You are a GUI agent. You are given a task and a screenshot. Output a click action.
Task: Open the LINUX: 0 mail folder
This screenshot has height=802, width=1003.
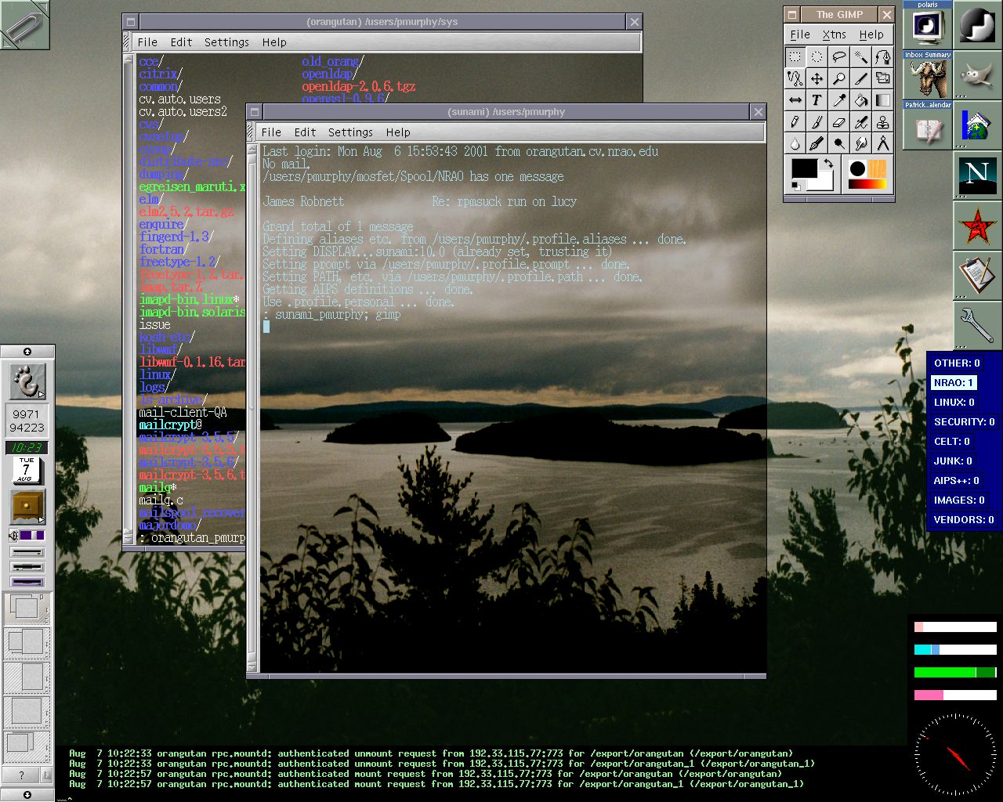click(x=954, y=403)
